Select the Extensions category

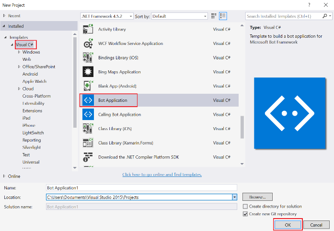(x=33, y=111)
